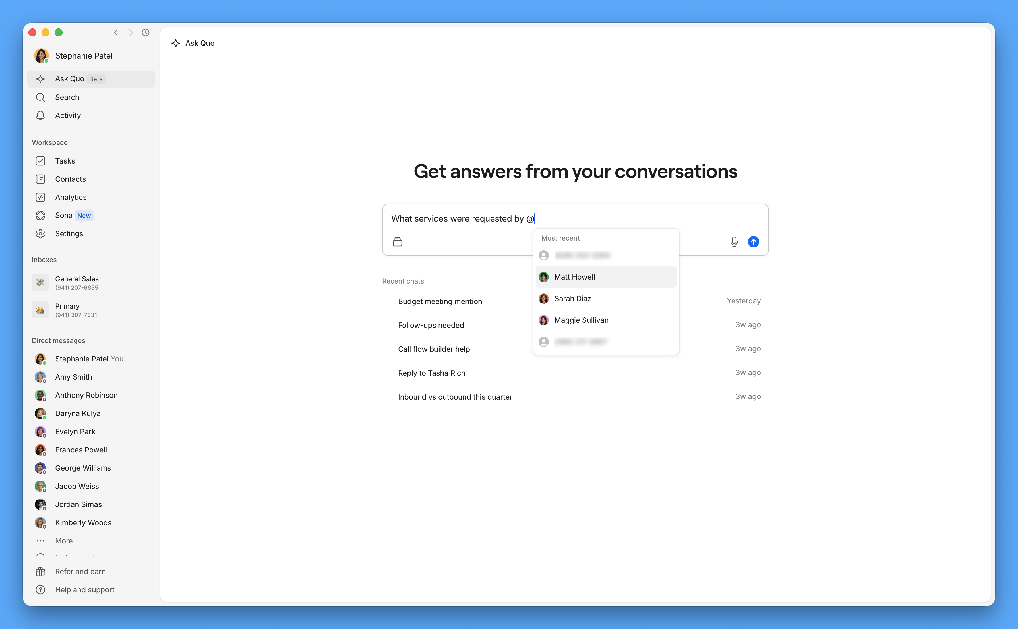
Task: Open the Primary inbox
Action: coord(91,310)
